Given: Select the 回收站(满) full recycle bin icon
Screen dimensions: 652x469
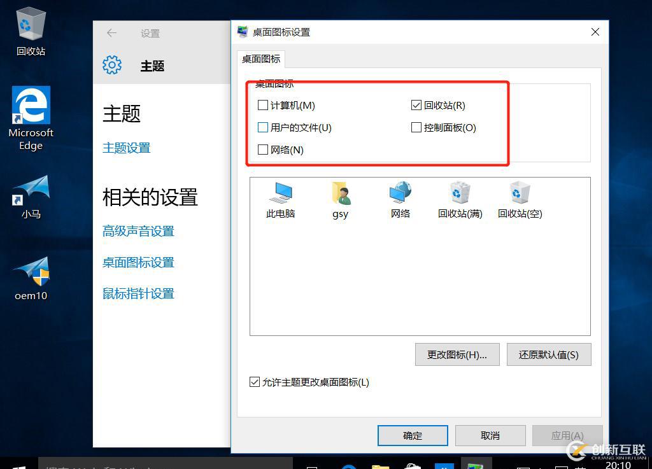Looking at the screenshot, I should [460, 200].
